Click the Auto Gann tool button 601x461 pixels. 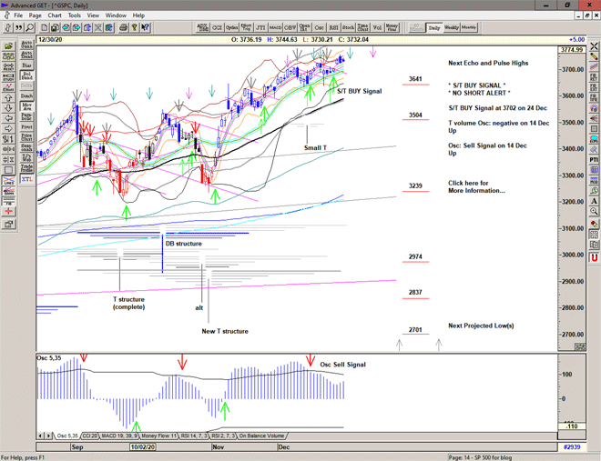pyautogui.click(x=26, y=43)
